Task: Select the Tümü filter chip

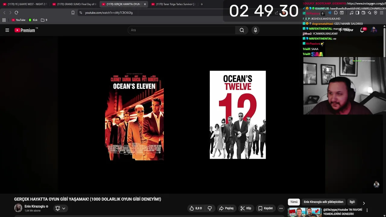Action: point(294,202)
